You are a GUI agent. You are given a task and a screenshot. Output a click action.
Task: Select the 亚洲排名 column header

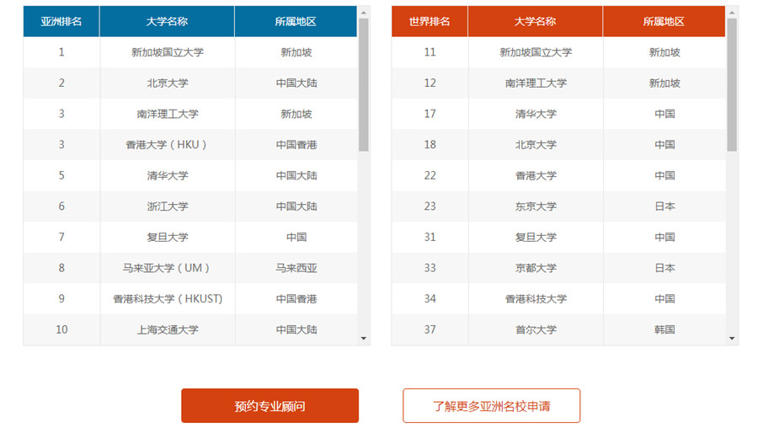coord(61,21)
